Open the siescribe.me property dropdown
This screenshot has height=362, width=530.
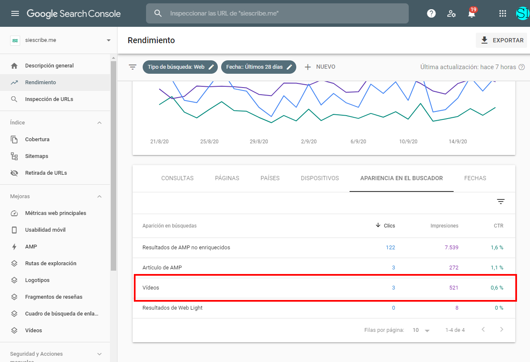pyautogui.click(x=109, y=40)
